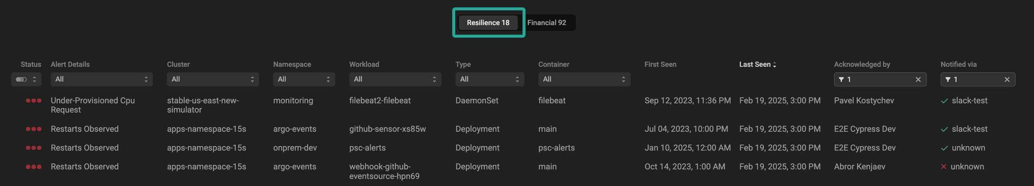Toggle the Status filter switch
The image size is (1034, 186).
click(x=21, y=79)
